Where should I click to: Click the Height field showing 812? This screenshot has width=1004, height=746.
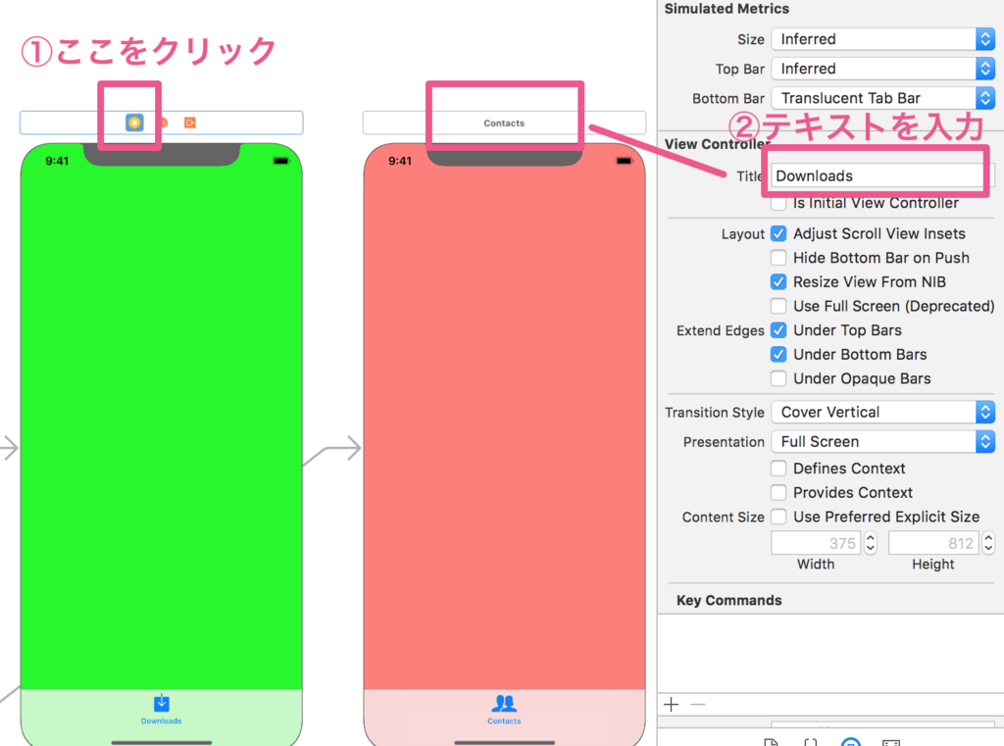coord(933,543)
